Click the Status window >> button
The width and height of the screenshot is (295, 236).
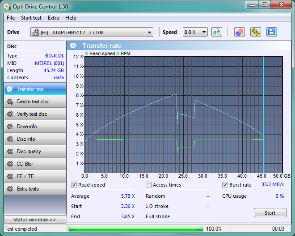point(35,220)
